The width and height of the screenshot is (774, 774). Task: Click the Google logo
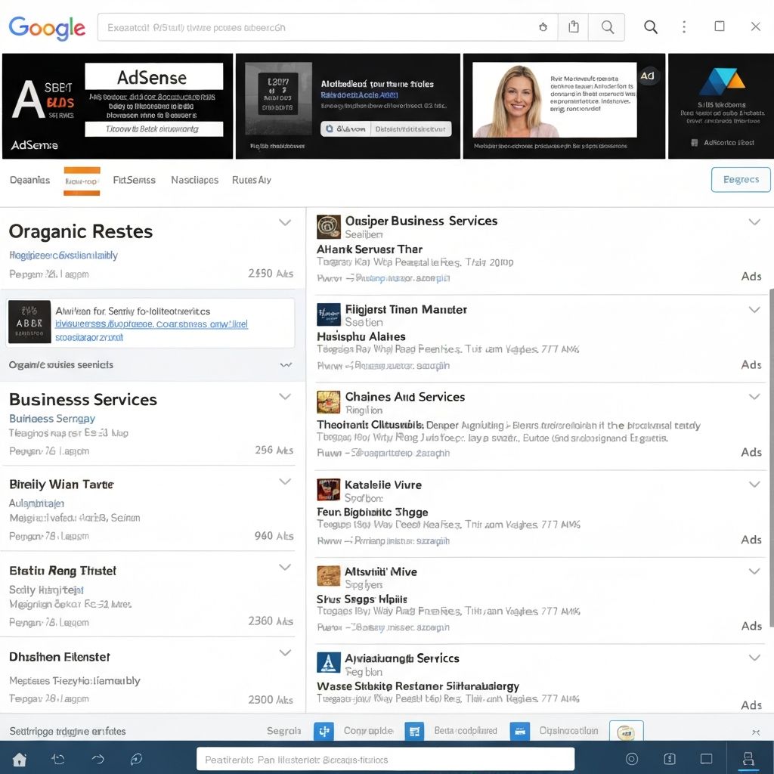click(x=47, y=28)
